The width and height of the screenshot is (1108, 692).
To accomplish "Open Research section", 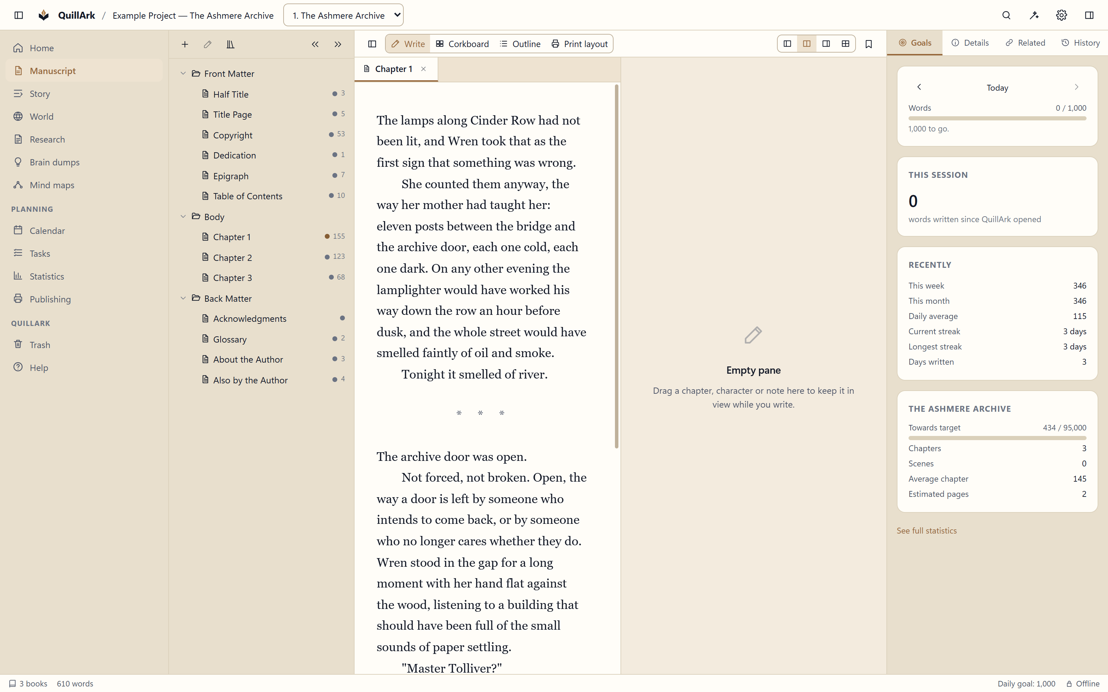I will [84, 139].
